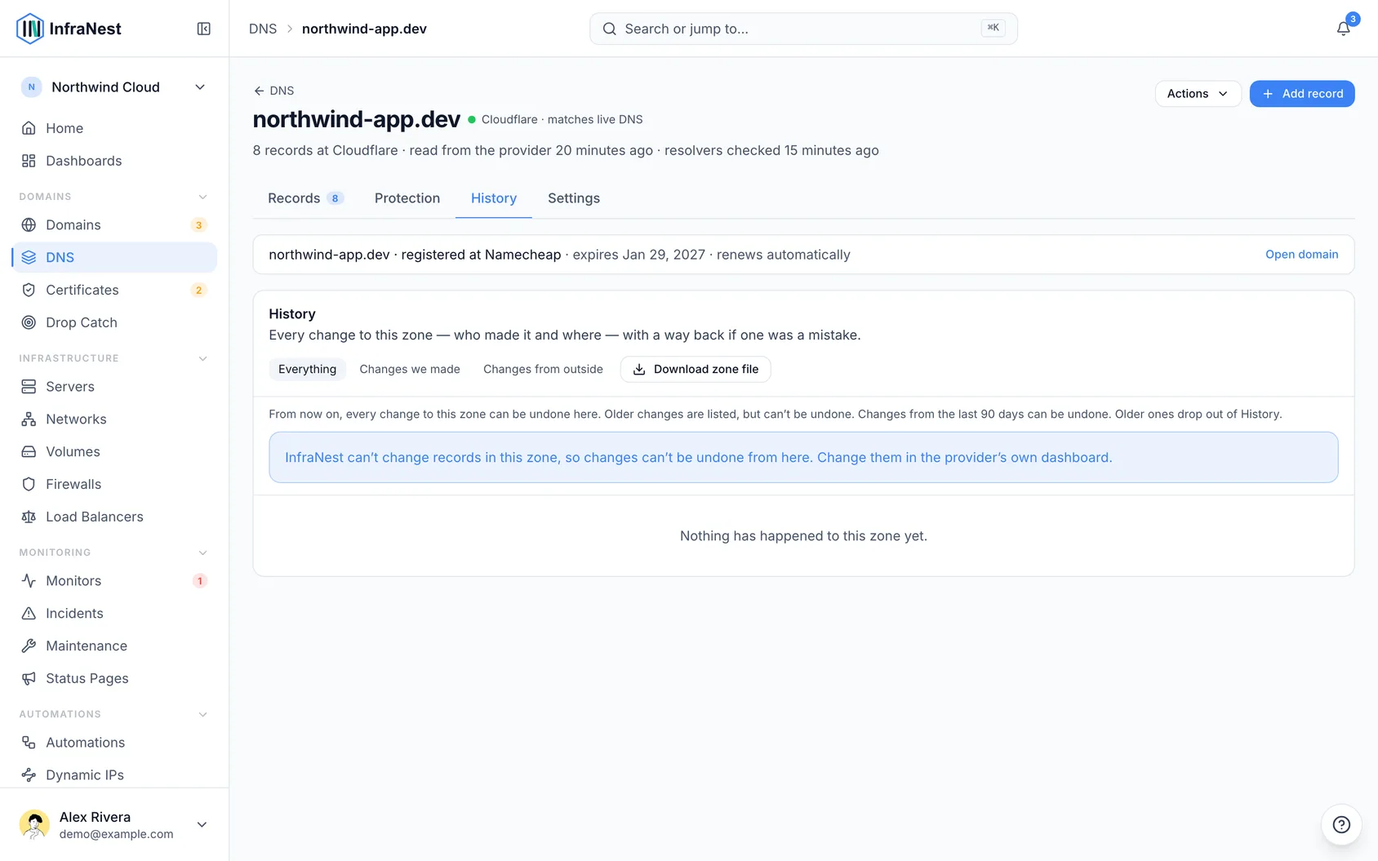Click the Load Balancers scale icon
This screenshot has width=1378, height=861.
click(x=29, y=517)
